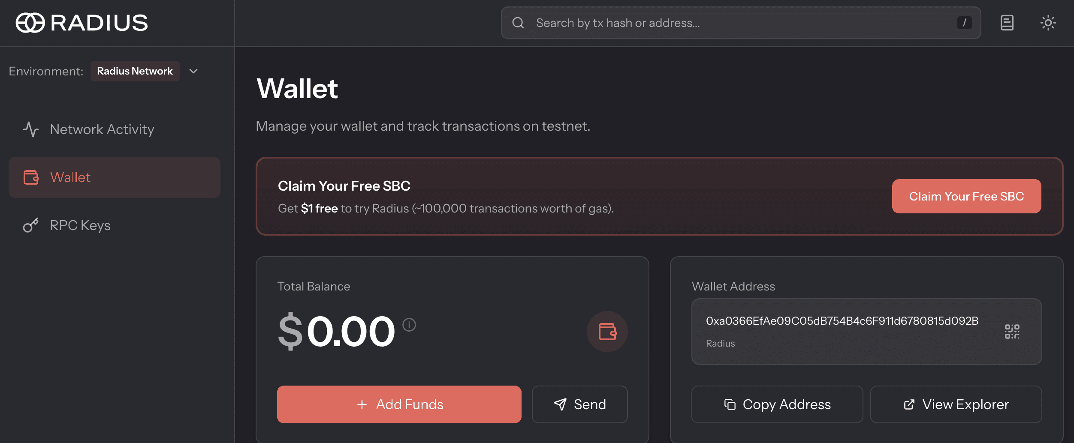Click magnifier icon in search bar

pos(518,23)
